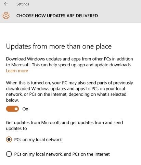Click the On label beside the toggle
Image resolution: width=141 pixels, height=165 pixels.
point(25,109)
